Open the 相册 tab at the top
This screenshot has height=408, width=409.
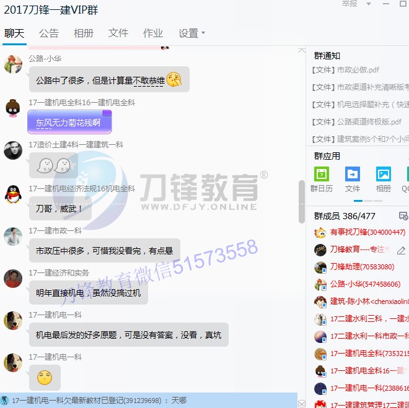84,33
